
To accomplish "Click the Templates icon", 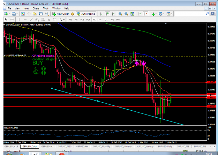I will click(168, 14).
